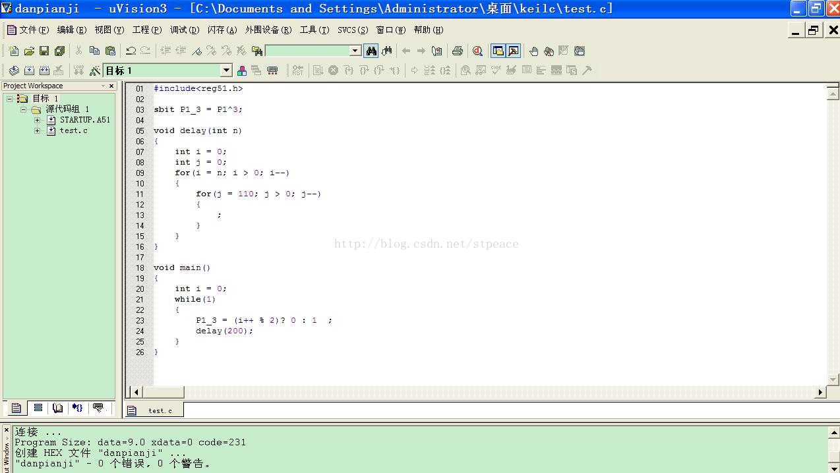This screenshot has width=840, height=473.
Task: Build target with the build icon
Action: pos(29,70)
